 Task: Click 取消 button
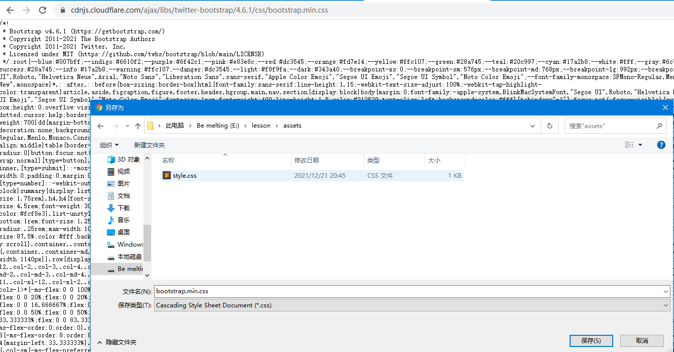[642, 341]
